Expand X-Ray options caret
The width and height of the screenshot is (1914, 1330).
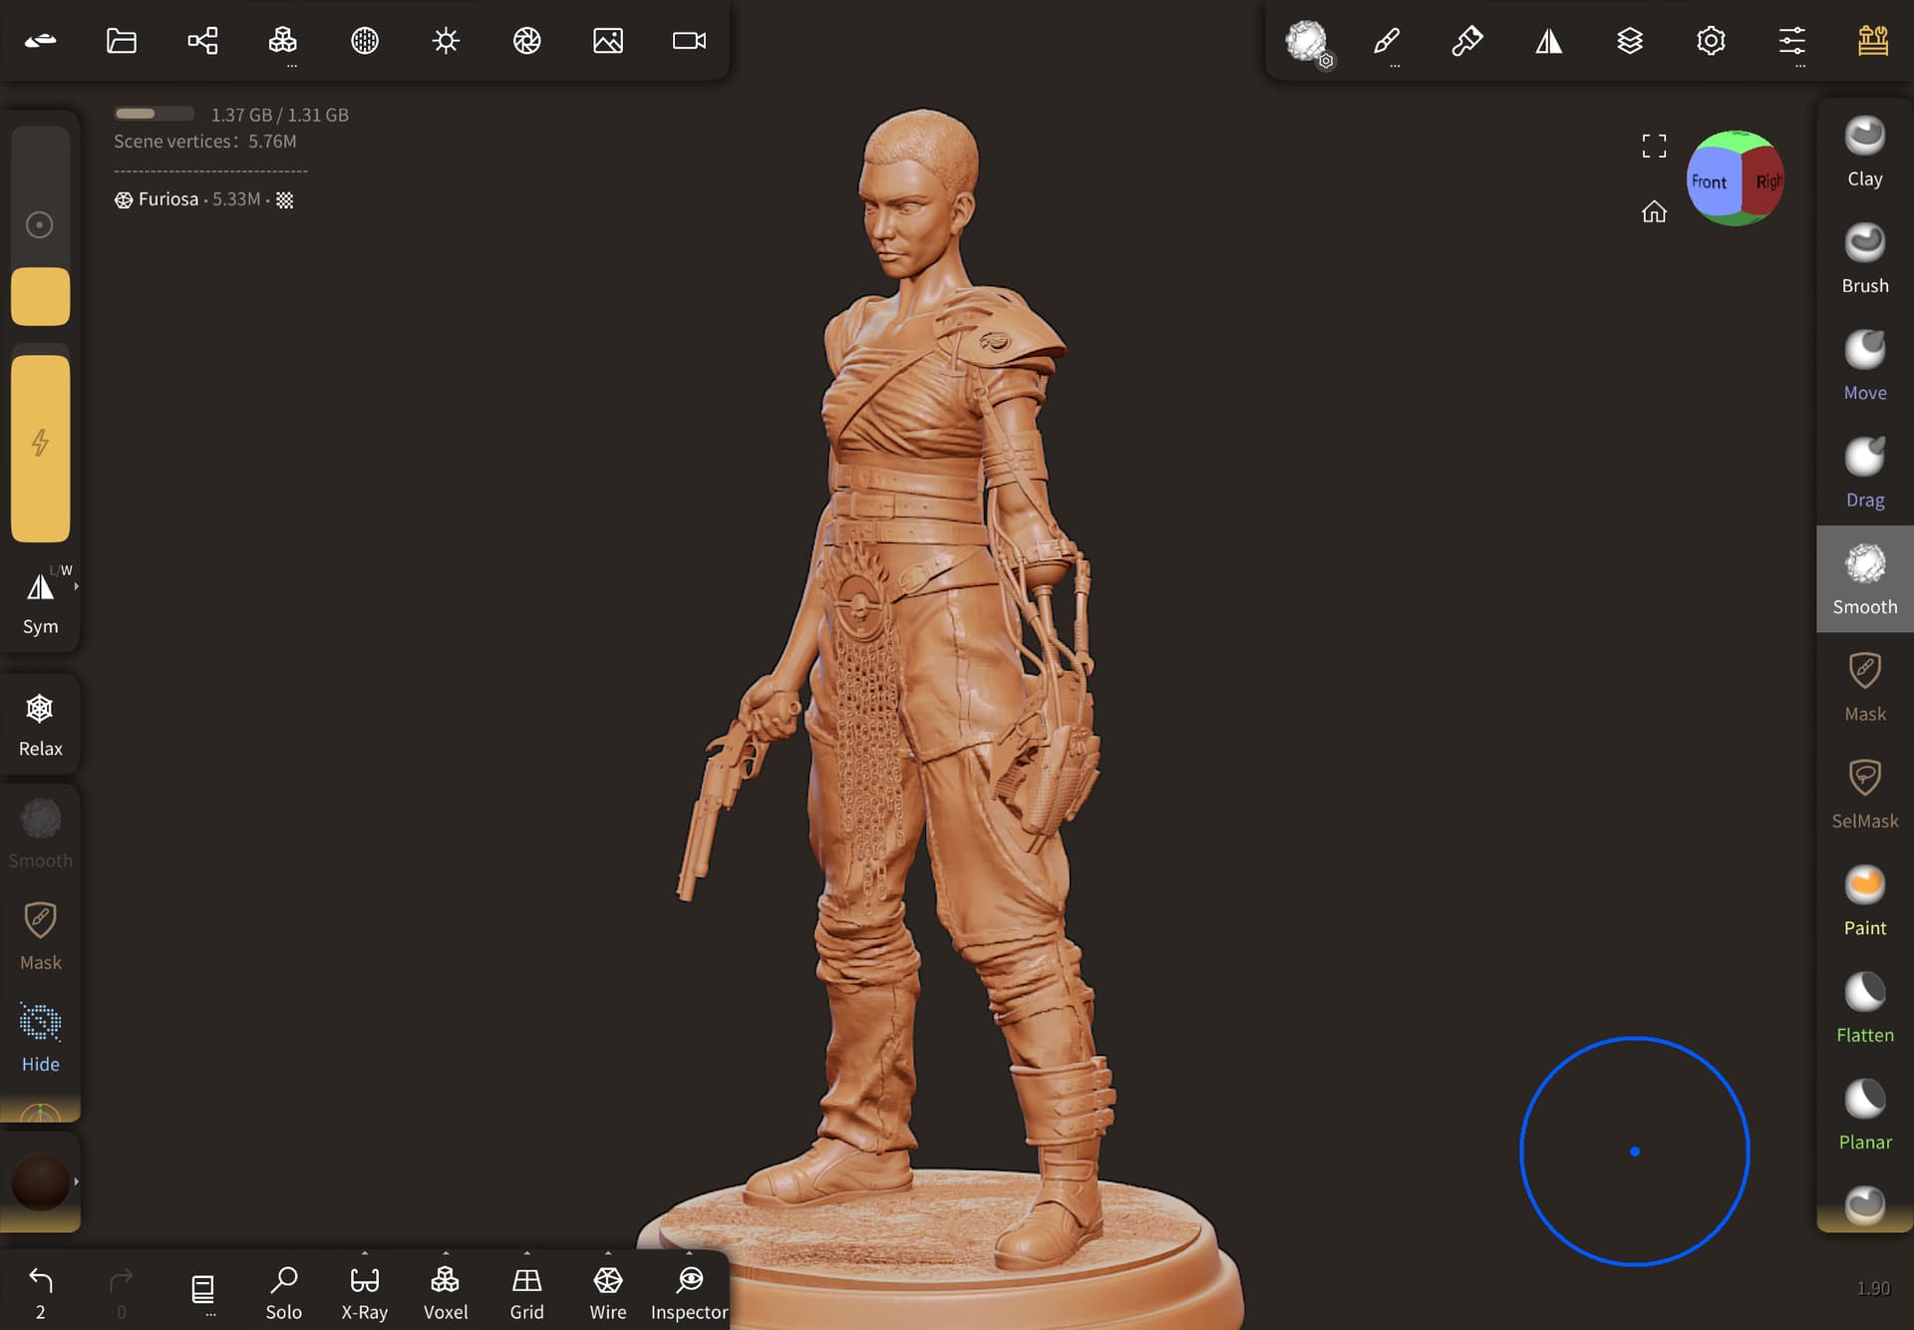click(x=365, y=1254)
